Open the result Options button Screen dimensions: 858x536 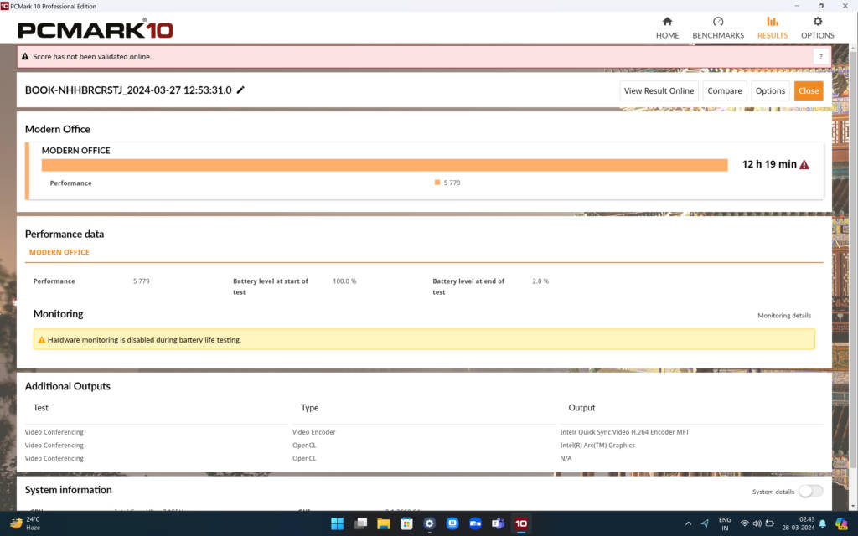click(x=770, y=90)
